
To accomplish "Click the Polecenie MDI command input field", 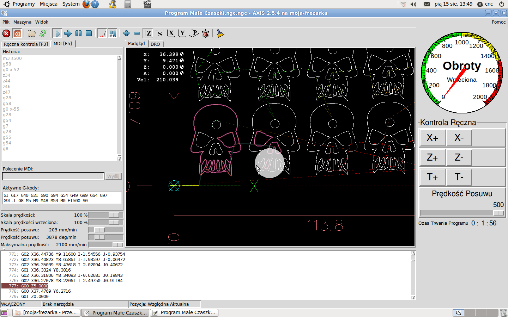I will click(x=54, y=176).
